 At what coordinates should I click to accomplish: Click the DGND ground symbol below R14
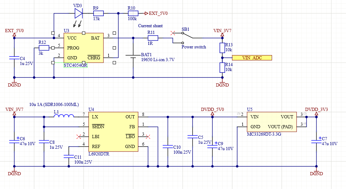point(222,83)
